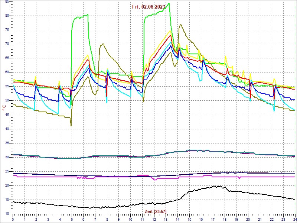Image resolution: width=297 pixels, height=223 pixels.
Task: Click hour 5 on the time axis
Action: 72,219
